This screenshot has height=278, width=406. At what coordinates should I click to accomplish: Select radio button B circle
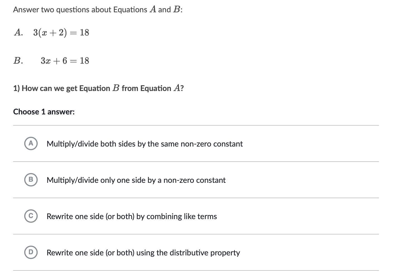31,180
